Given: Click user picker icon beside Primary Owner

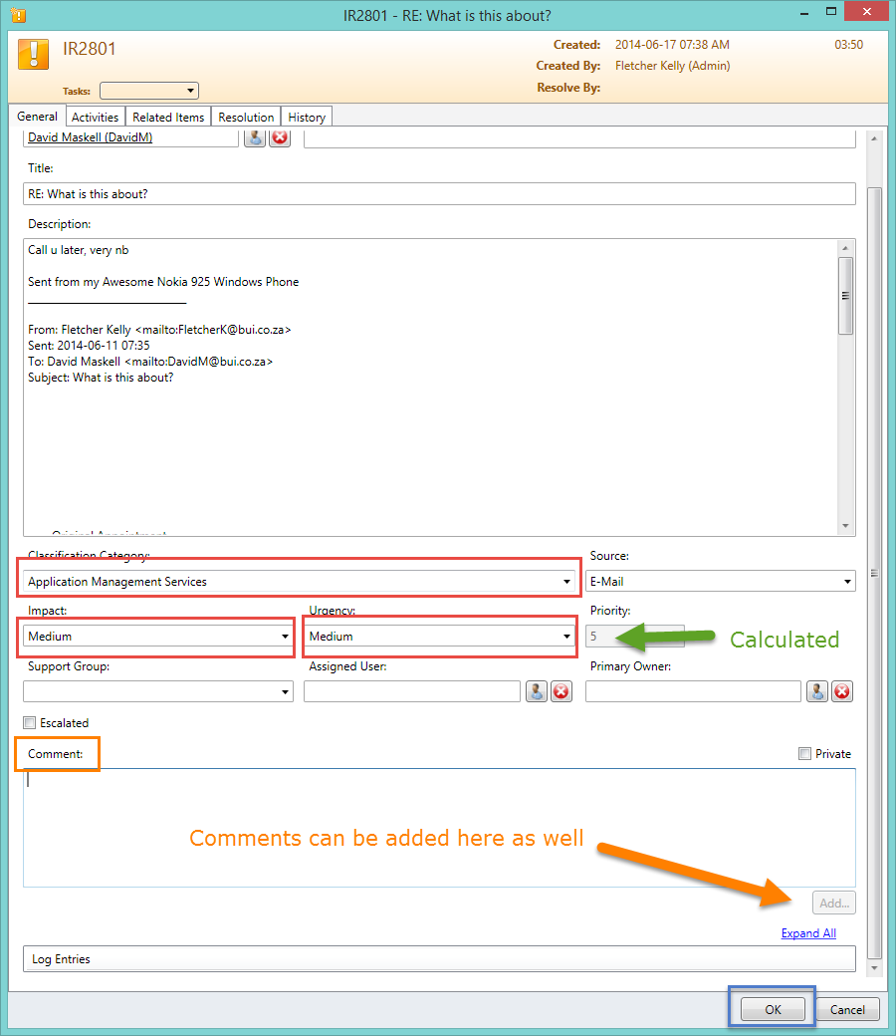Looking at the screenshot, I should (817, 691).
